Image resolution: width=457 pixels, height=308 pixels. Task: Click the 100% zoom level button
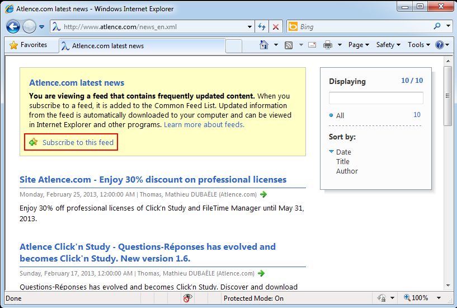click(x=416, y=298)
